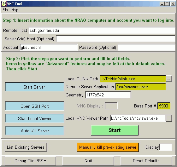This screenshot has height=167, width=177.
Task: Click the VNC Tool title bar icon
Action: 4,4
